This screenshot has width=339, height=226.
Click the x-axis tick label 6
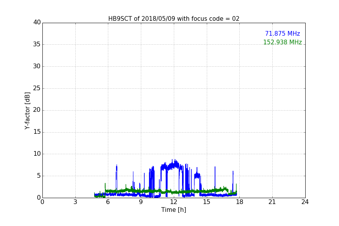[x=108, y=202]
